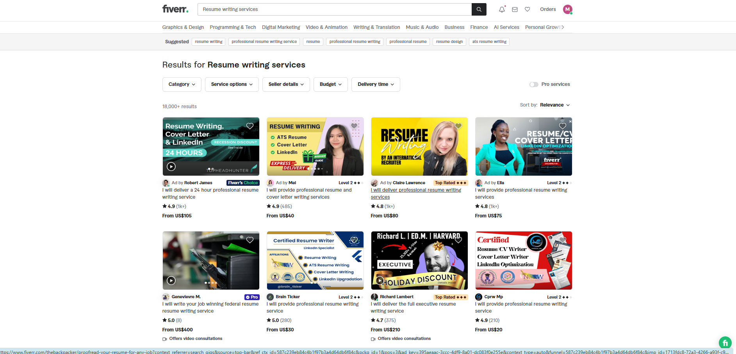Select suggested tag 'professional resume'
Viewport: 736px width, 354px height.
[x=408, y=42]
